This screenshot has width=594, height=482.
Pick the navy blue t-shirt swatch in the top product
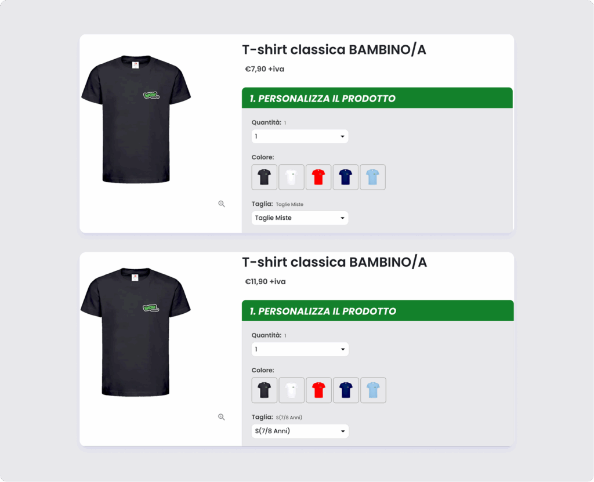click(x=346, y=177)
